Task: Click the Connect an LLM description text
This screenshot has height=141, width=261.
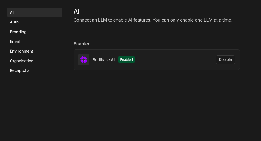Action: [x=153, y=20]
